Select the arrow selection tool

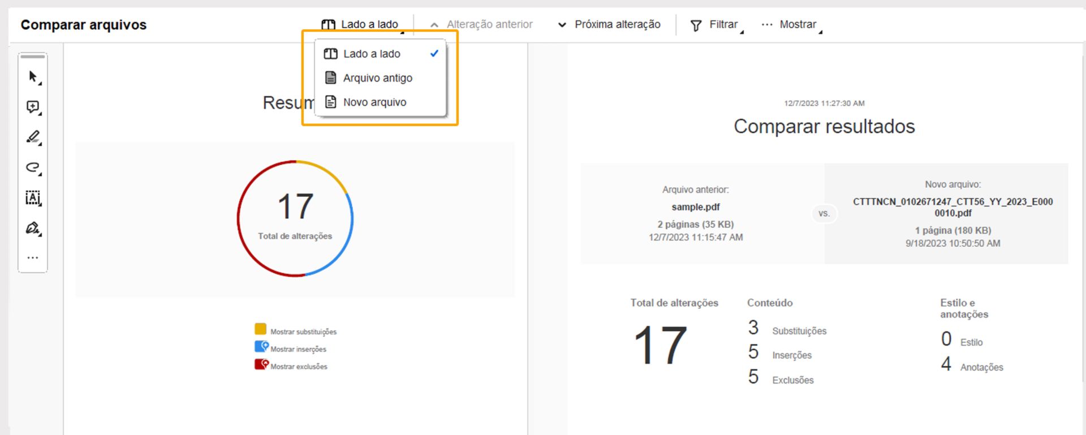click(x=33, y=77)
